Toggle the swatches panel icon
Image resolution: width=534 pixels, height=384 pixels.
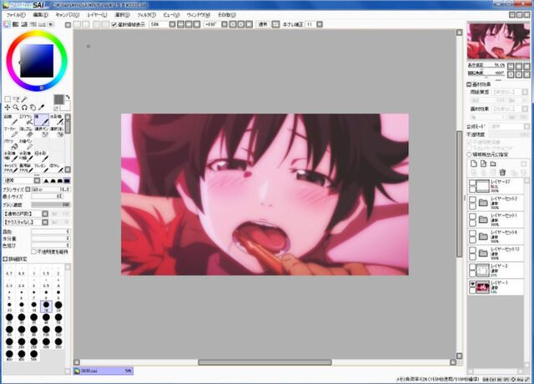pyautogui.click(x=42, y=24)
